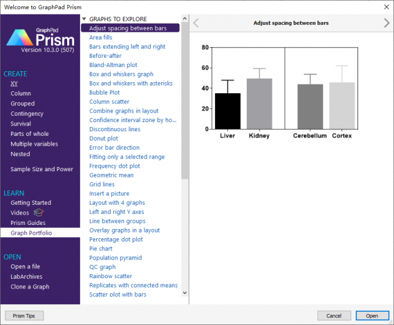Click the Prism Tips button

[24, 316]
